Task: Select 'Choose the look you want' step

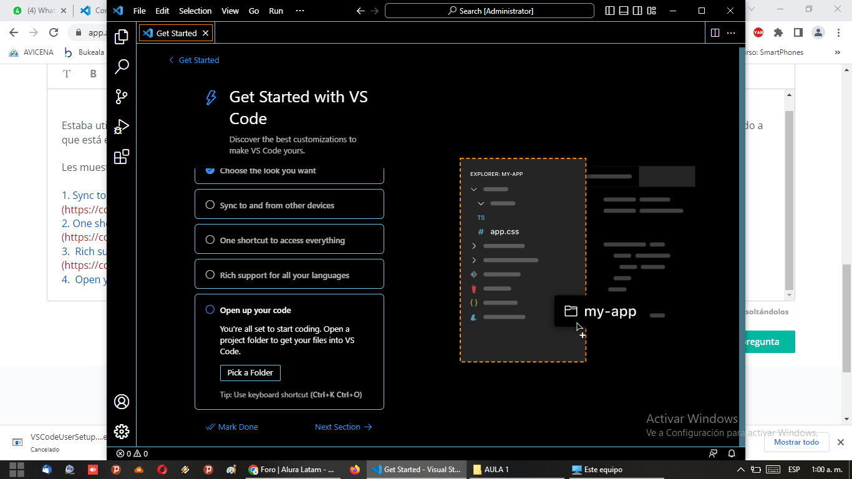Action: [289, 175]
